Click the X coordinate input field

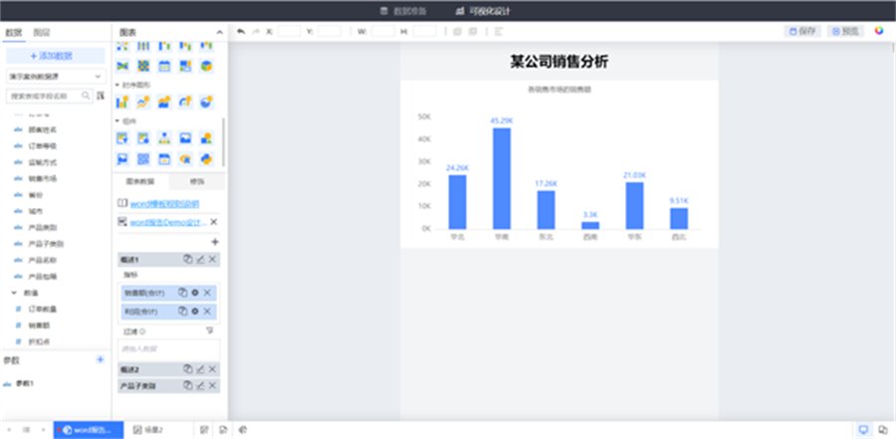tap(289, 32)
